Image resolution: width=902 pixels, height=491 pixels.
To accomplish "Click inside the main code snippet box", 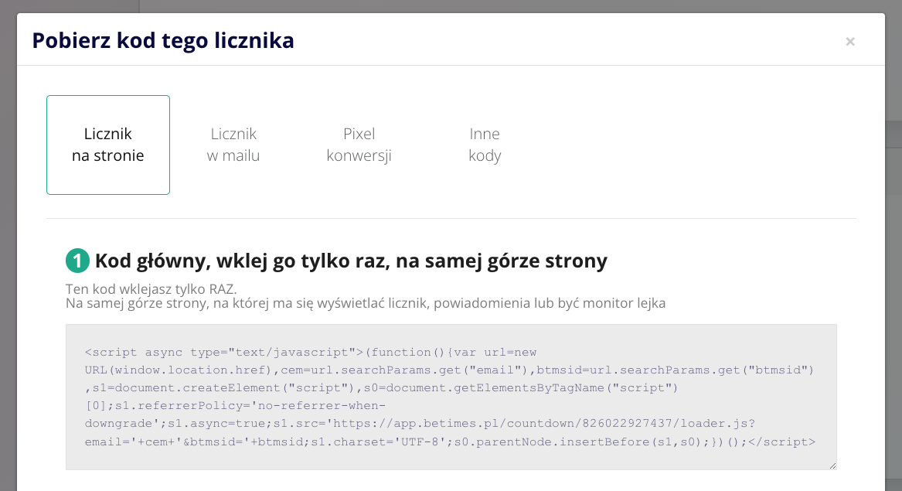I will [451, 397].
